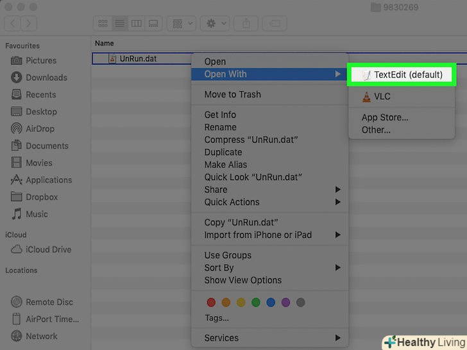The height and width of the screenshot is (350, 467).
Task: Open Dropbox folder in the sidebar
Action: tap(34, 197)
